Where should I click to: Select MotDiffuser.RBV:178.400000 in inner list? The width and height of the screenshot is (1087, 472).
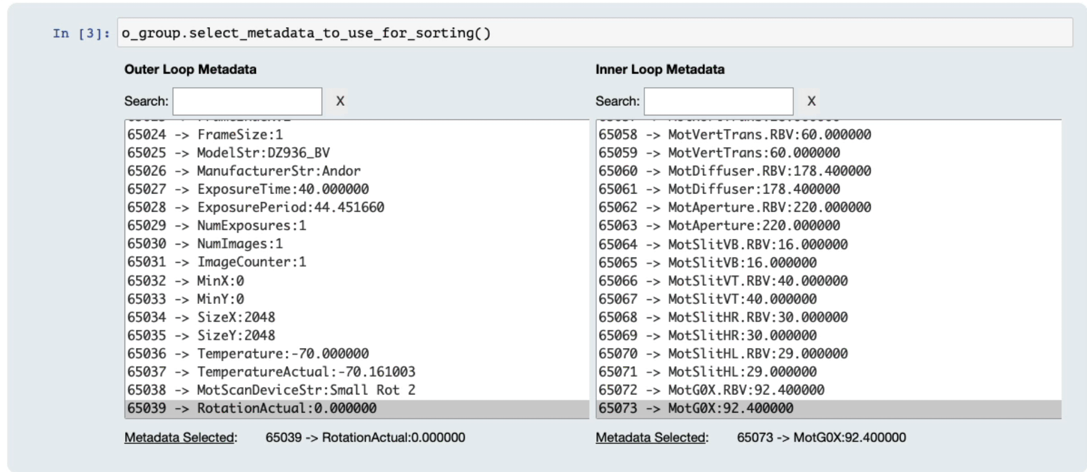coord(769,171)
